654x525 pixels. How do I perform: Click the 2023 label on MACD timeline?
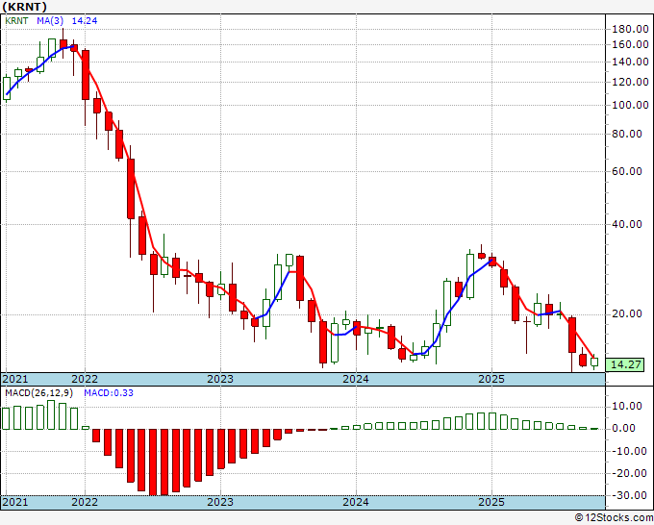tap(220, 502)
